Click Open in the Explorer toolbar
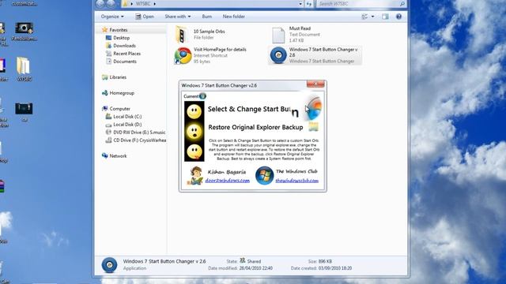 [144, 17]
